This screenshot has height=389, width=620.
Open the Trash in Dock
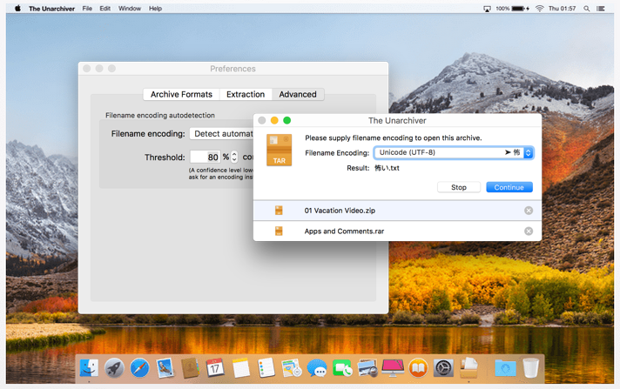530,368
